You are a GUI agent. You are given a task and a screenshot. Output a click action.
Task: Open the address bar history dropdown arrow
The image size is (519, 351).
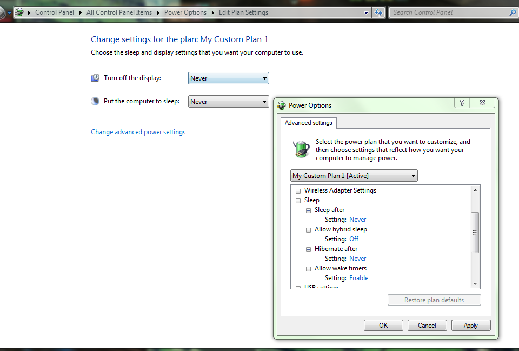coord(366,13)
